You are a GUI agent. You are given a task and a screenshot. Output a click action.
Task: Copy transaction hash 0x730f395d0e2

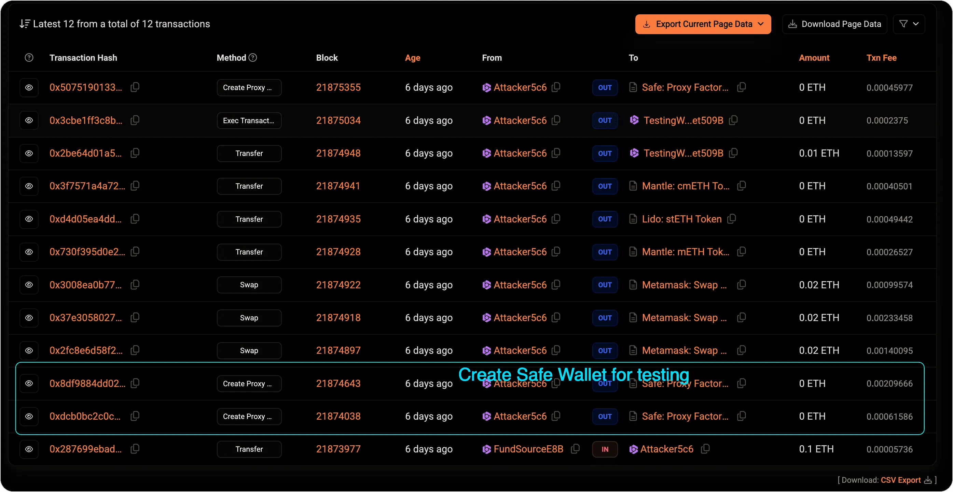point(135,252)
